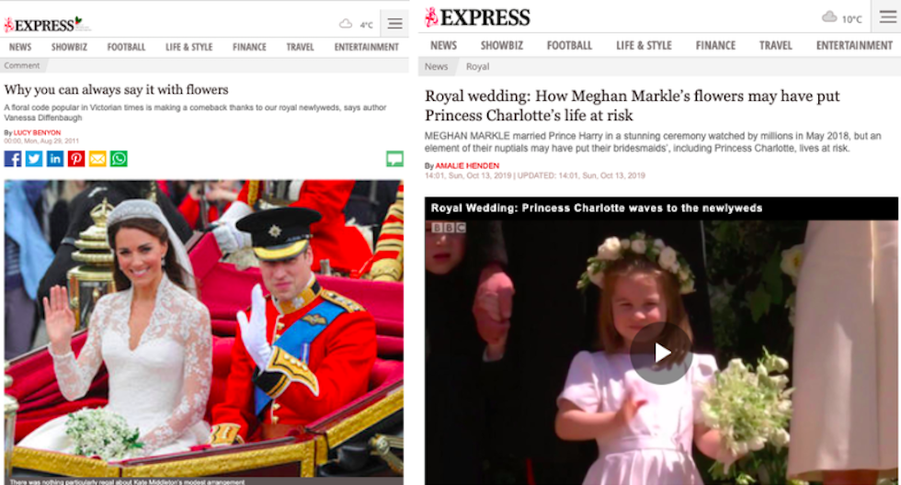
Task: Play the Princess Charlotte video
Action: click(661, 353)
